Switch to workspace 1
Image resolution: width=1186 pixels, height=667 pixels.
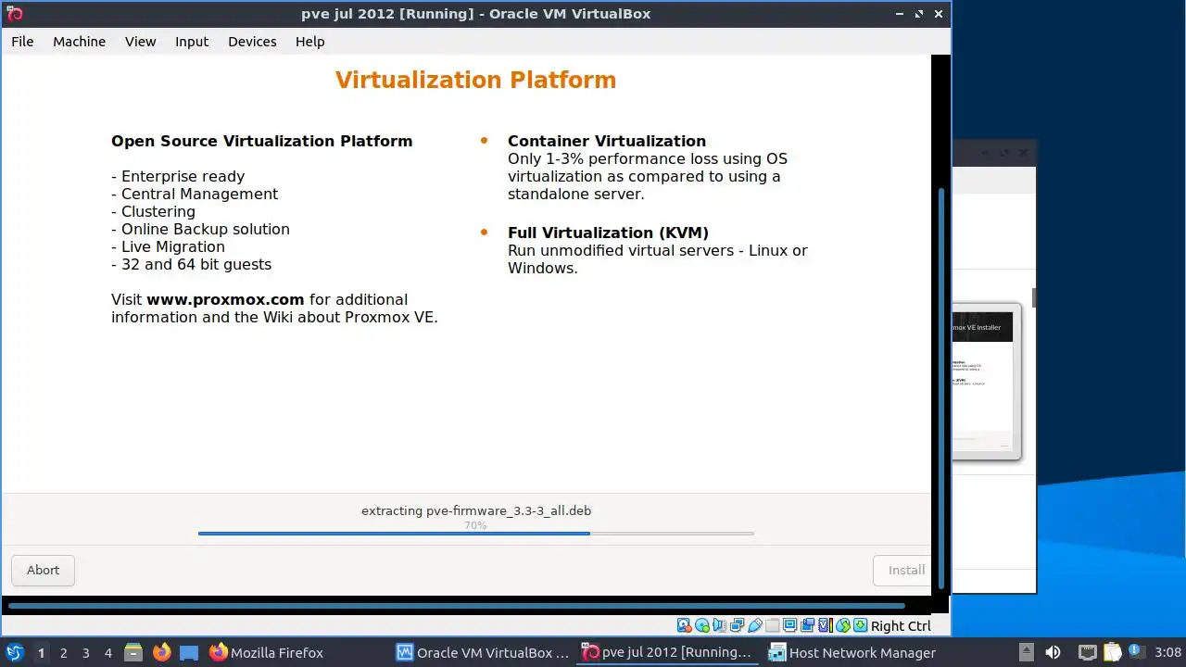[x=41, y=653]
